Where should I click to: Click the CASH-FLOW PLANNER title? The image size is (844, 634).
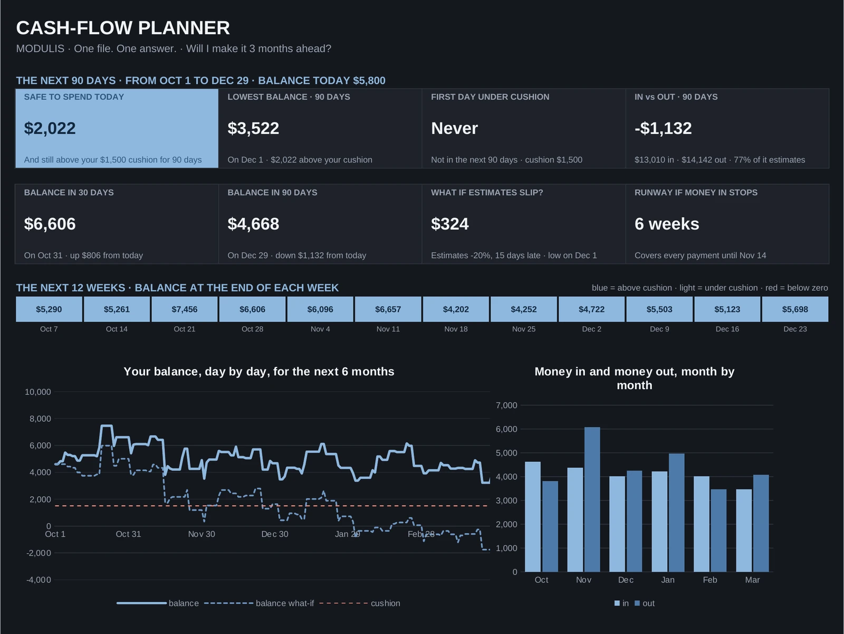(x=123, y=28)
